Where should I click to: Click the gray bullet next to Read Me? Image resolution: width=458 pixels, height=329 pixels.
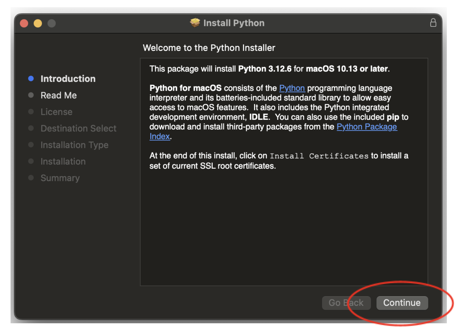pyautogui.click(x=31, y=95)
